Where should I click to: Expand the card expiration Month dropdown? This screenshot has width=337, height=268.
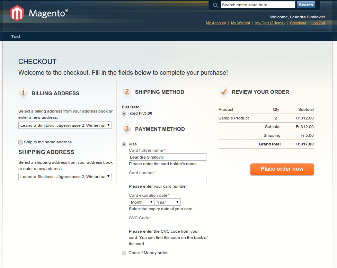point(142,202)
